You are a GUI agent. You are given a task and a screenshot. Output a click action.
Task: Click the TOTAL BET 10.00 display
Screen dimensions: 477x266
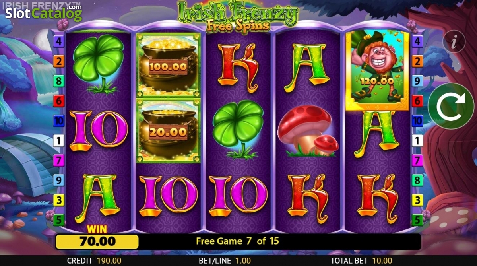tap(361, 261)
